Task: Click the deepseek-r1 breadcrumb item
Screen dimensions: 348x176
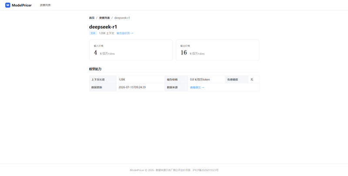Action: click(122, 18)
